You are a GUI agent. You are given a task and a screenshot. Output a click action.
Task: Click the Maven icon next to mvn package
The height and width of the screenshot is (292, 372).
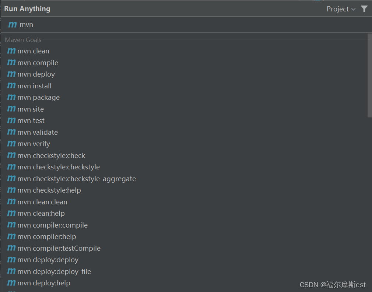11,97
